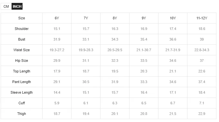Screen dimensions: 219x122
Task: Select the Cuff row label
Action: click(22, 103)
